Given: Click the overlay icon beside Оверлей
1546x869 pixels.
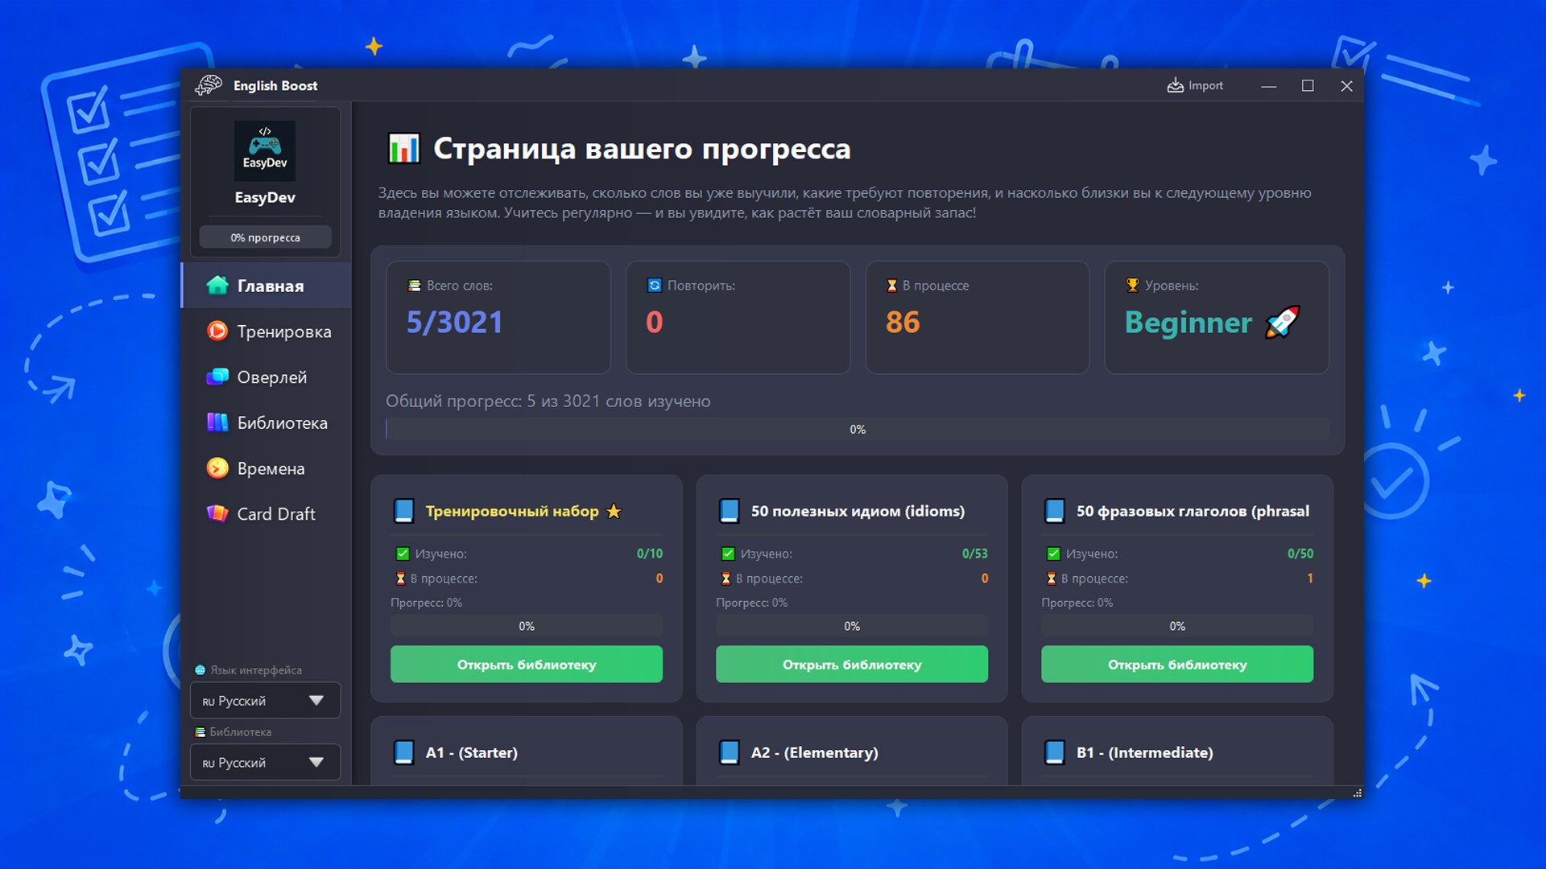Looking at the screenshot, I should [x=217, y=377].
